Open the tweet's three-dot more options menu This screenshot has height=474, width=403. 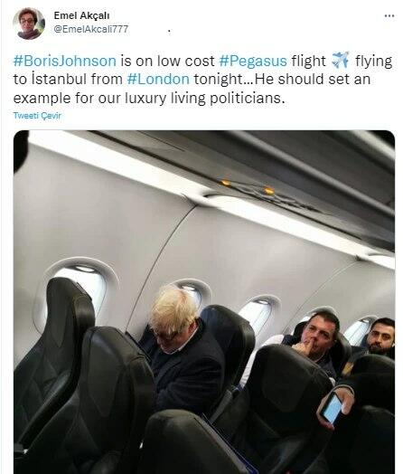pos(389,16)
